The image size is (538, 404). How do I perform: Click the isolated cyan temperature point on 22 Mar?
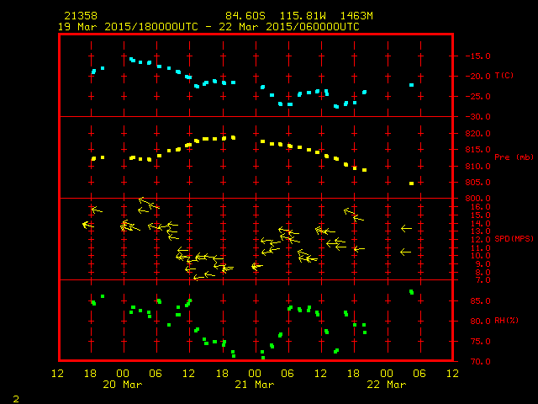coord(411,85)
